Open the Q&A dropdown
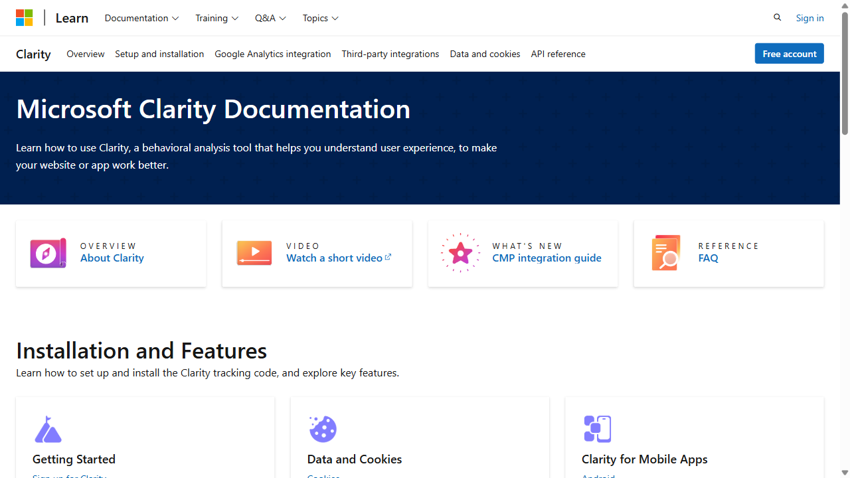 pos(270,18)
